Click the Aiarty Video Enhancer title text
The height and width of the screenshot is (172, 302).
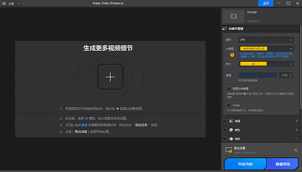pyautogui.click(x=108, y=3)
